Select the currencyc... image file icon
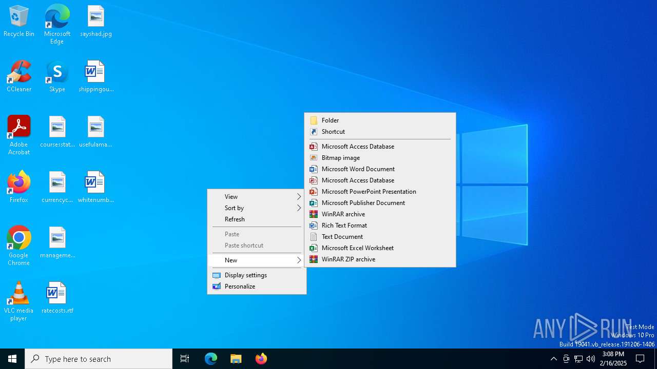The width and height of the screenshot is (657, 369). [57, 188]
